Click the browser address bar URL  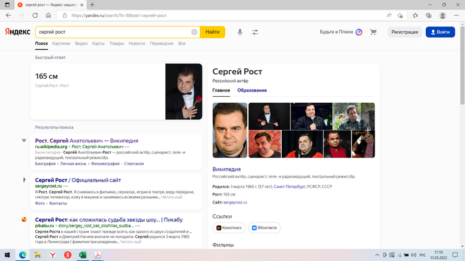[x=119, y=15]
